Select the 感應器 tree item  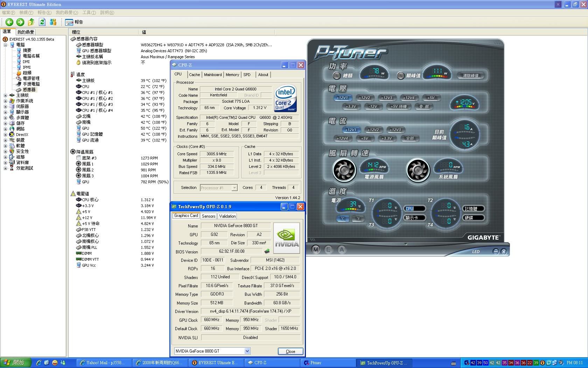click(x=29, y=90)
